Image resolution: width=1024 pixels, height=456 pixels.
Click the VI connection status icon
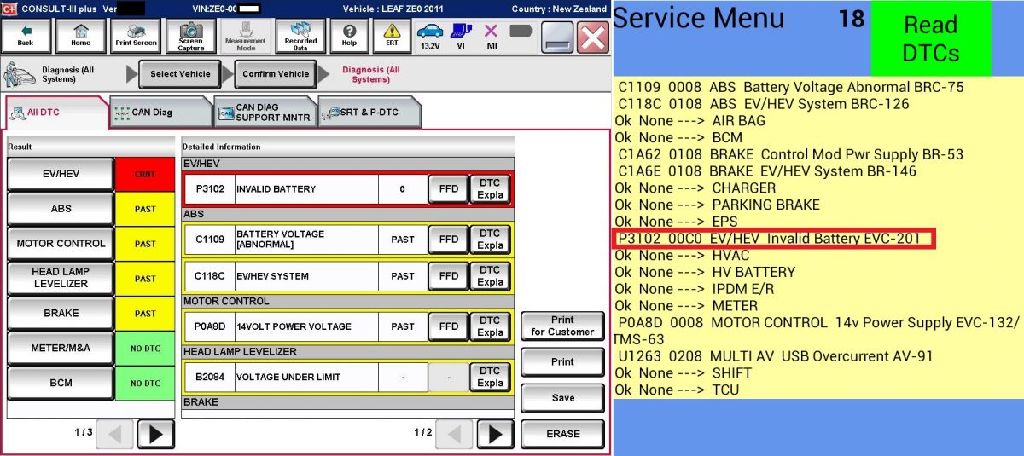pyautogui.click(x=460, y=36)
